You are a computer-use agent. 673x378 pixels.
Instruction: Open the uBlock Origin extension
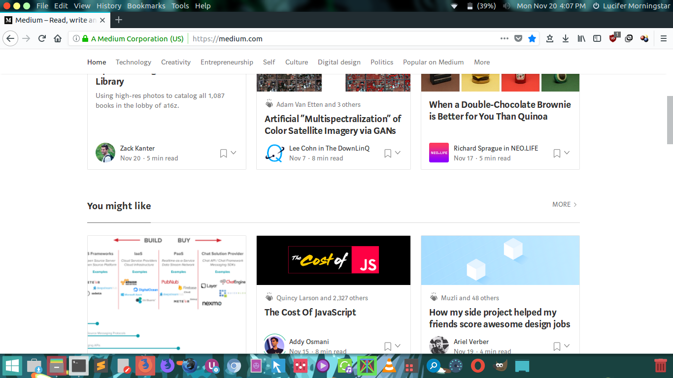(614, 38)
